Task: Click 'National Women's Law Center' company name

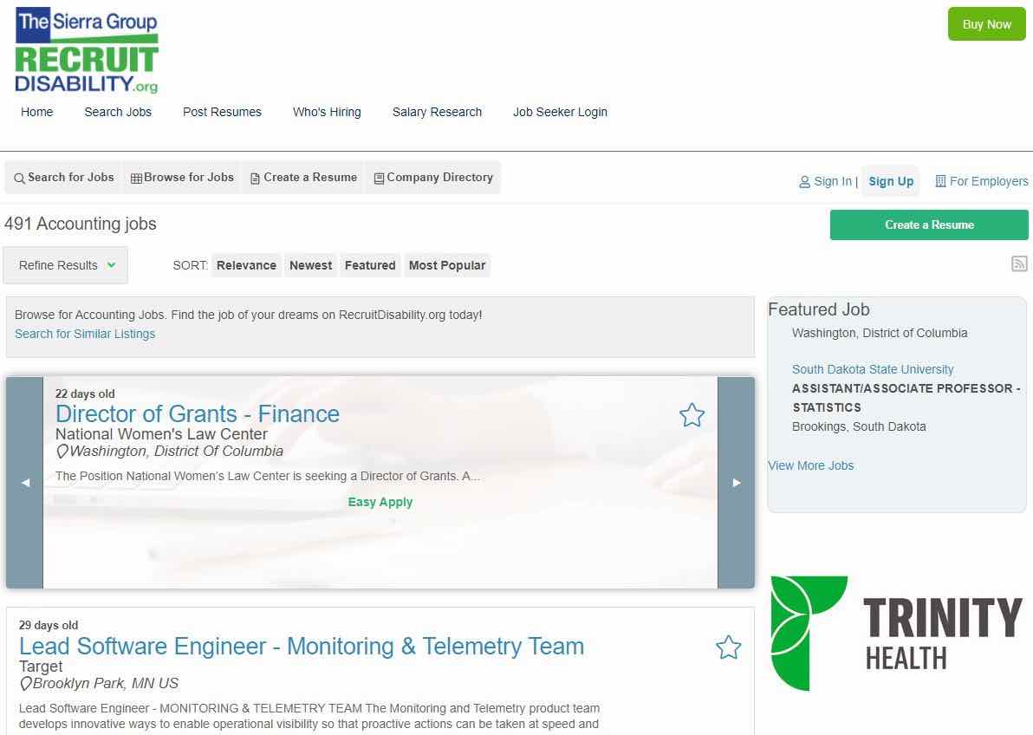Action: pyautogui.click(x=161, y=434)
